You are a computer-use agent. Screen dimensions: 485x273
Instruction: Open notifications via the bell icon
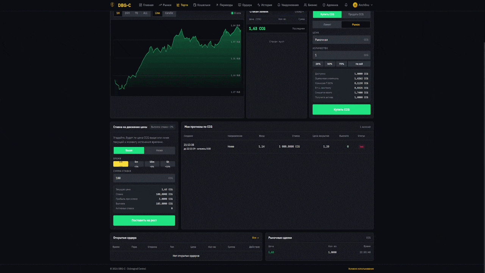(x=346, y=5)
